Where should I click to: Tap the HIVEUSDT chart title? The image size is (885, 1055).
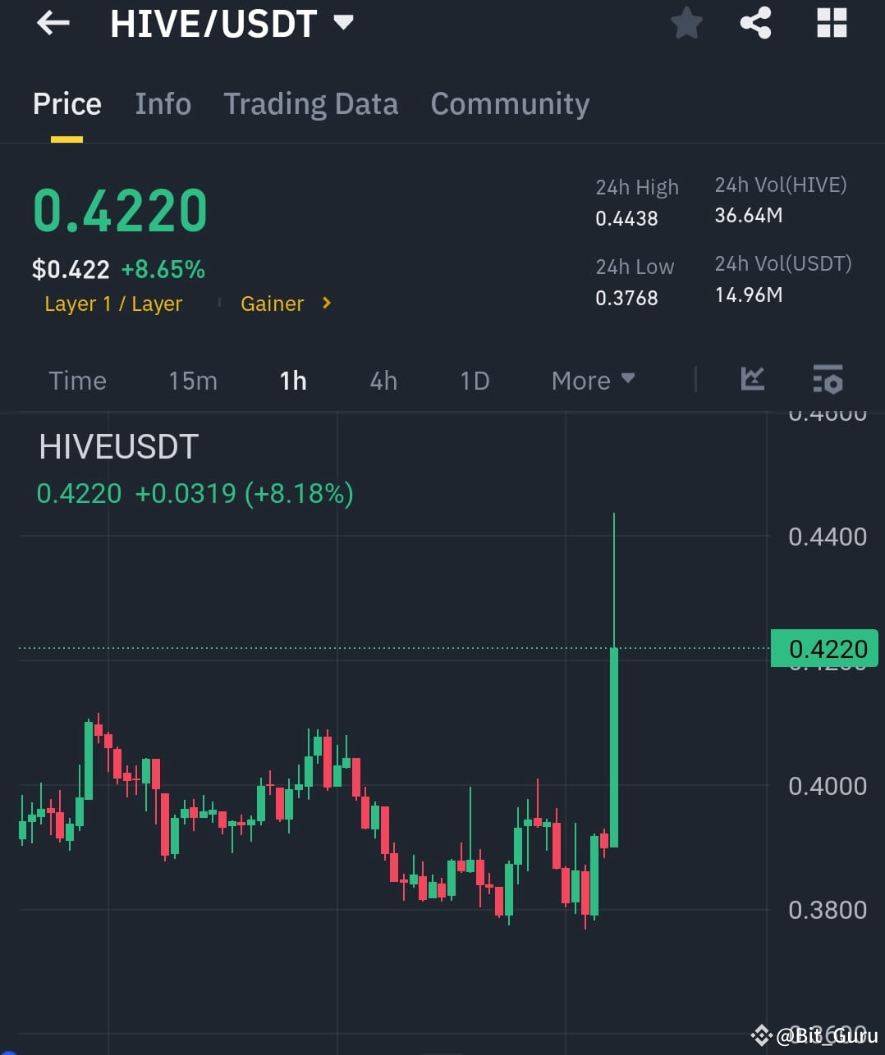click(x=118, y=446)
